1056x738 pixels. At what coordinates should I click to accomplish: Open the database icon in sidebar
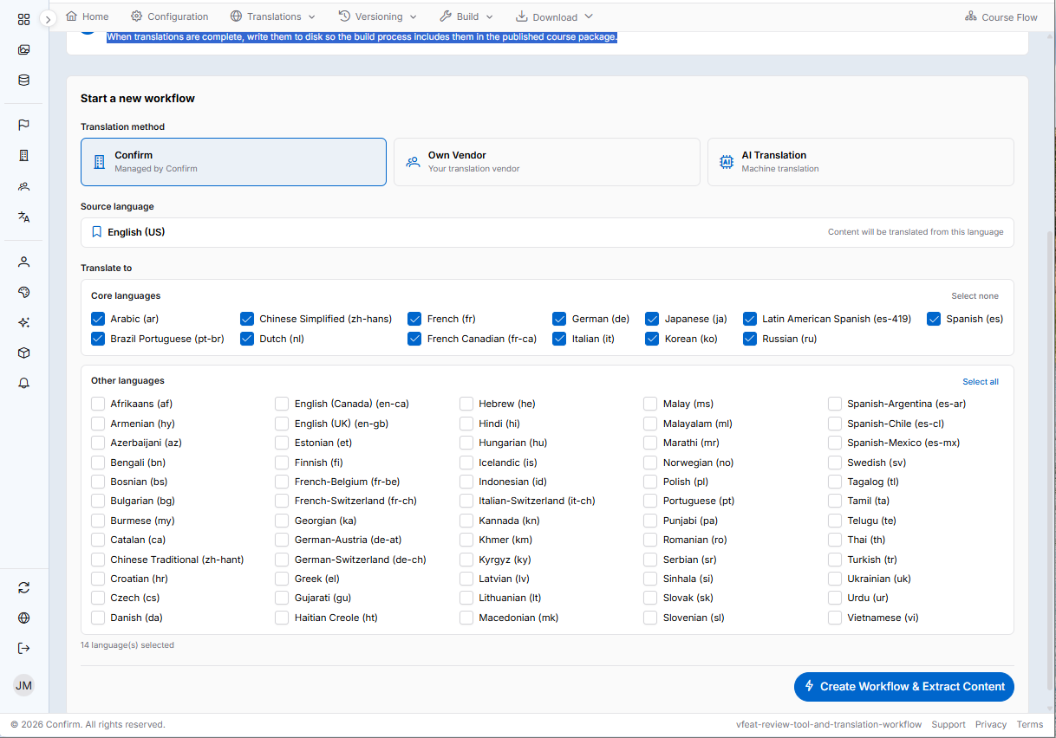24,80
